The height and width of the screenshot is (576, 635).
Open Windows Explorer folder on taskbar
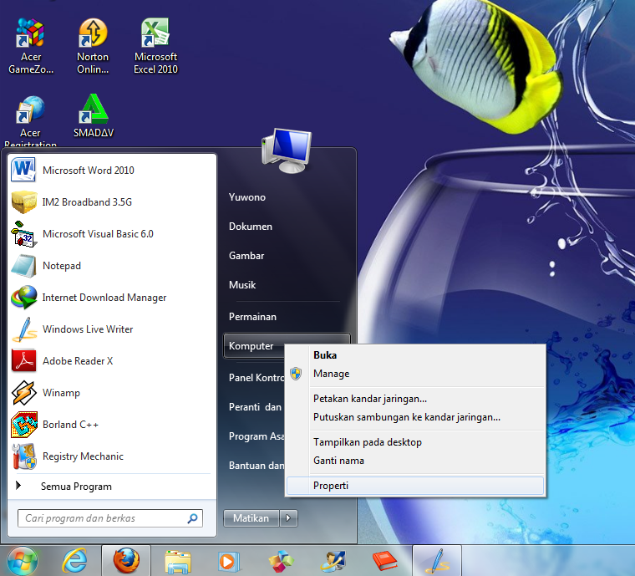click(178, 562)
